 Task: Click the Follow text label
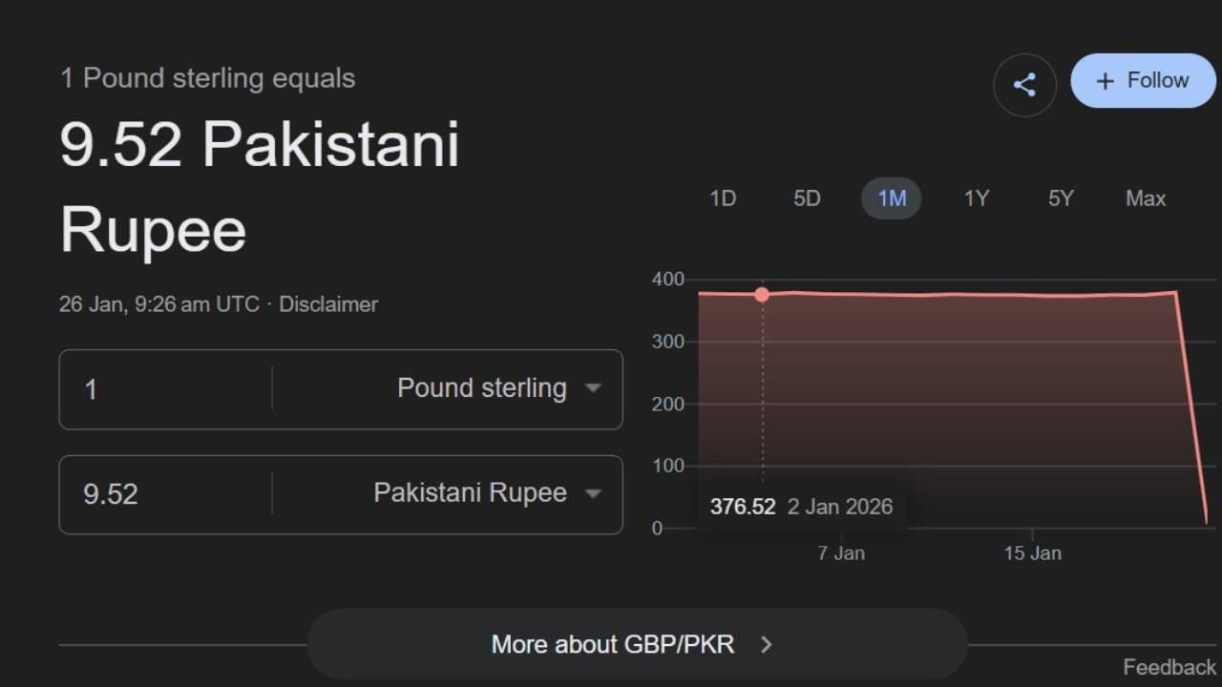(x=1157, y=80)
